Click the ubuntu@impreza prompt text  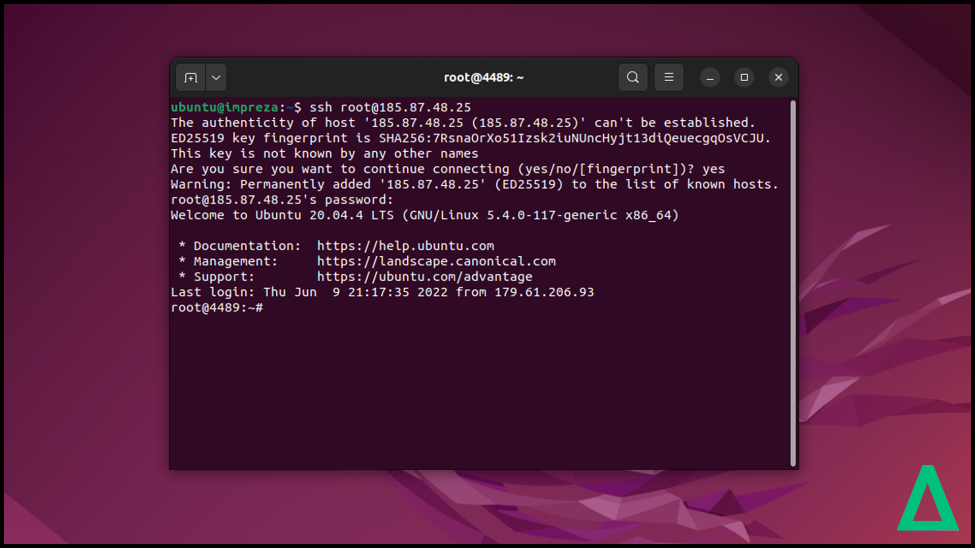coord(224,108)
